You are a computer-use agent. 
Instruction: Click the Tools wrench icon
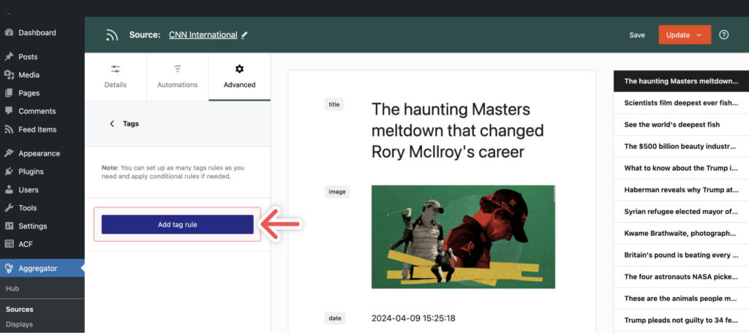click(9, 208)
